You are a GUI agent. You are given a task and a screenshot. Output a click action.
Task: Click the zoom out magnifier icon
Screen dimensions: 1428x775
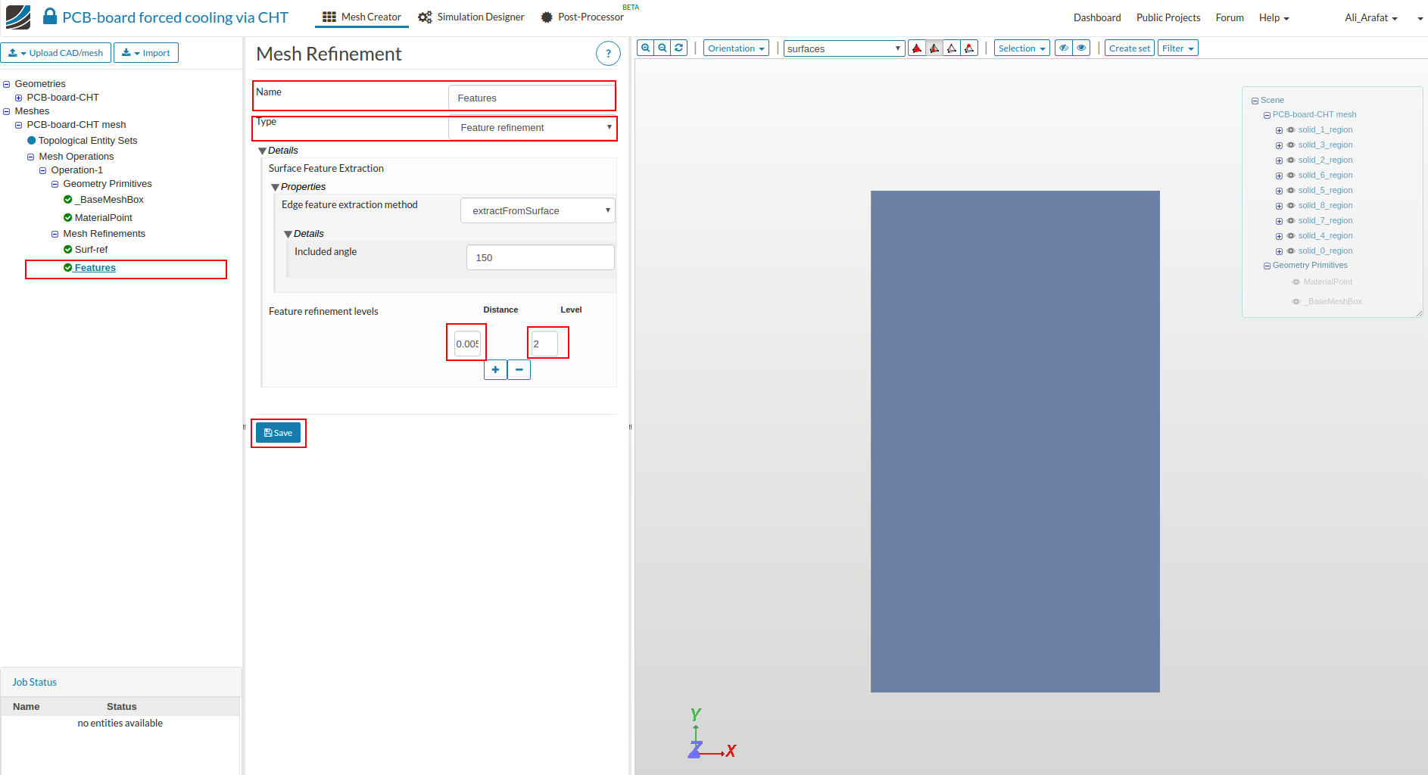click(663, 48)
